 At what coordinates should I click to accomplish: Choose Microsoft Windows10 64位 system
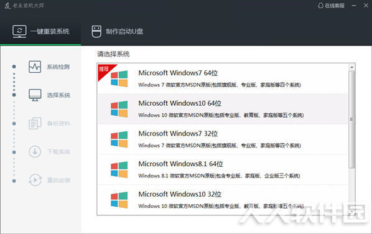click(223, 109)
